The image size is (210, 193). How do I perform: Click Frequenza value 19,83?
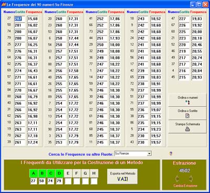[197, 19]
